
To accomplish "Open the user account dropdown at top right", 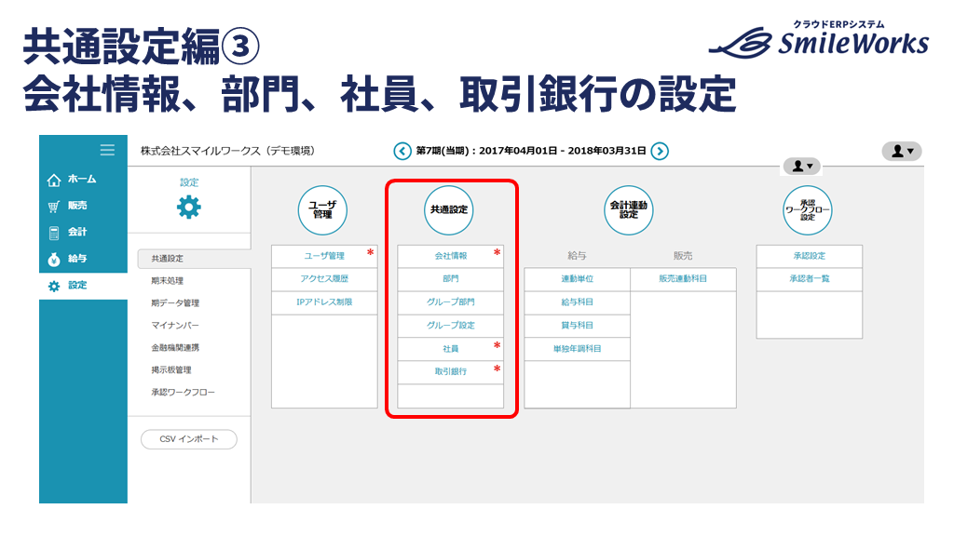I will (x=902, y=152).
